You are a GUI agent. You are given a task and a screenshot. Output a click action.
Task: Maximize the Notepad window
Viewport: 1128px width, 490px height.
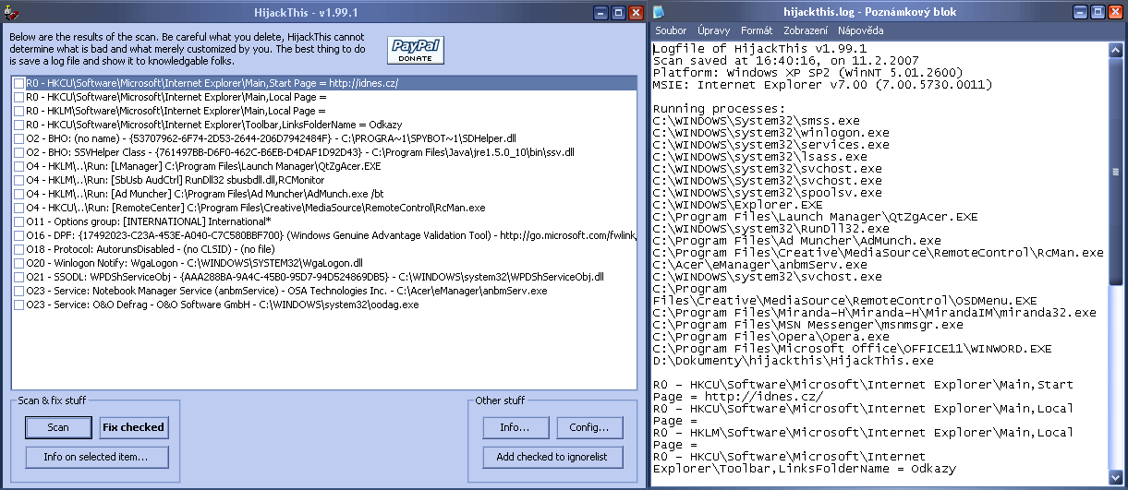pos(1097,12)
